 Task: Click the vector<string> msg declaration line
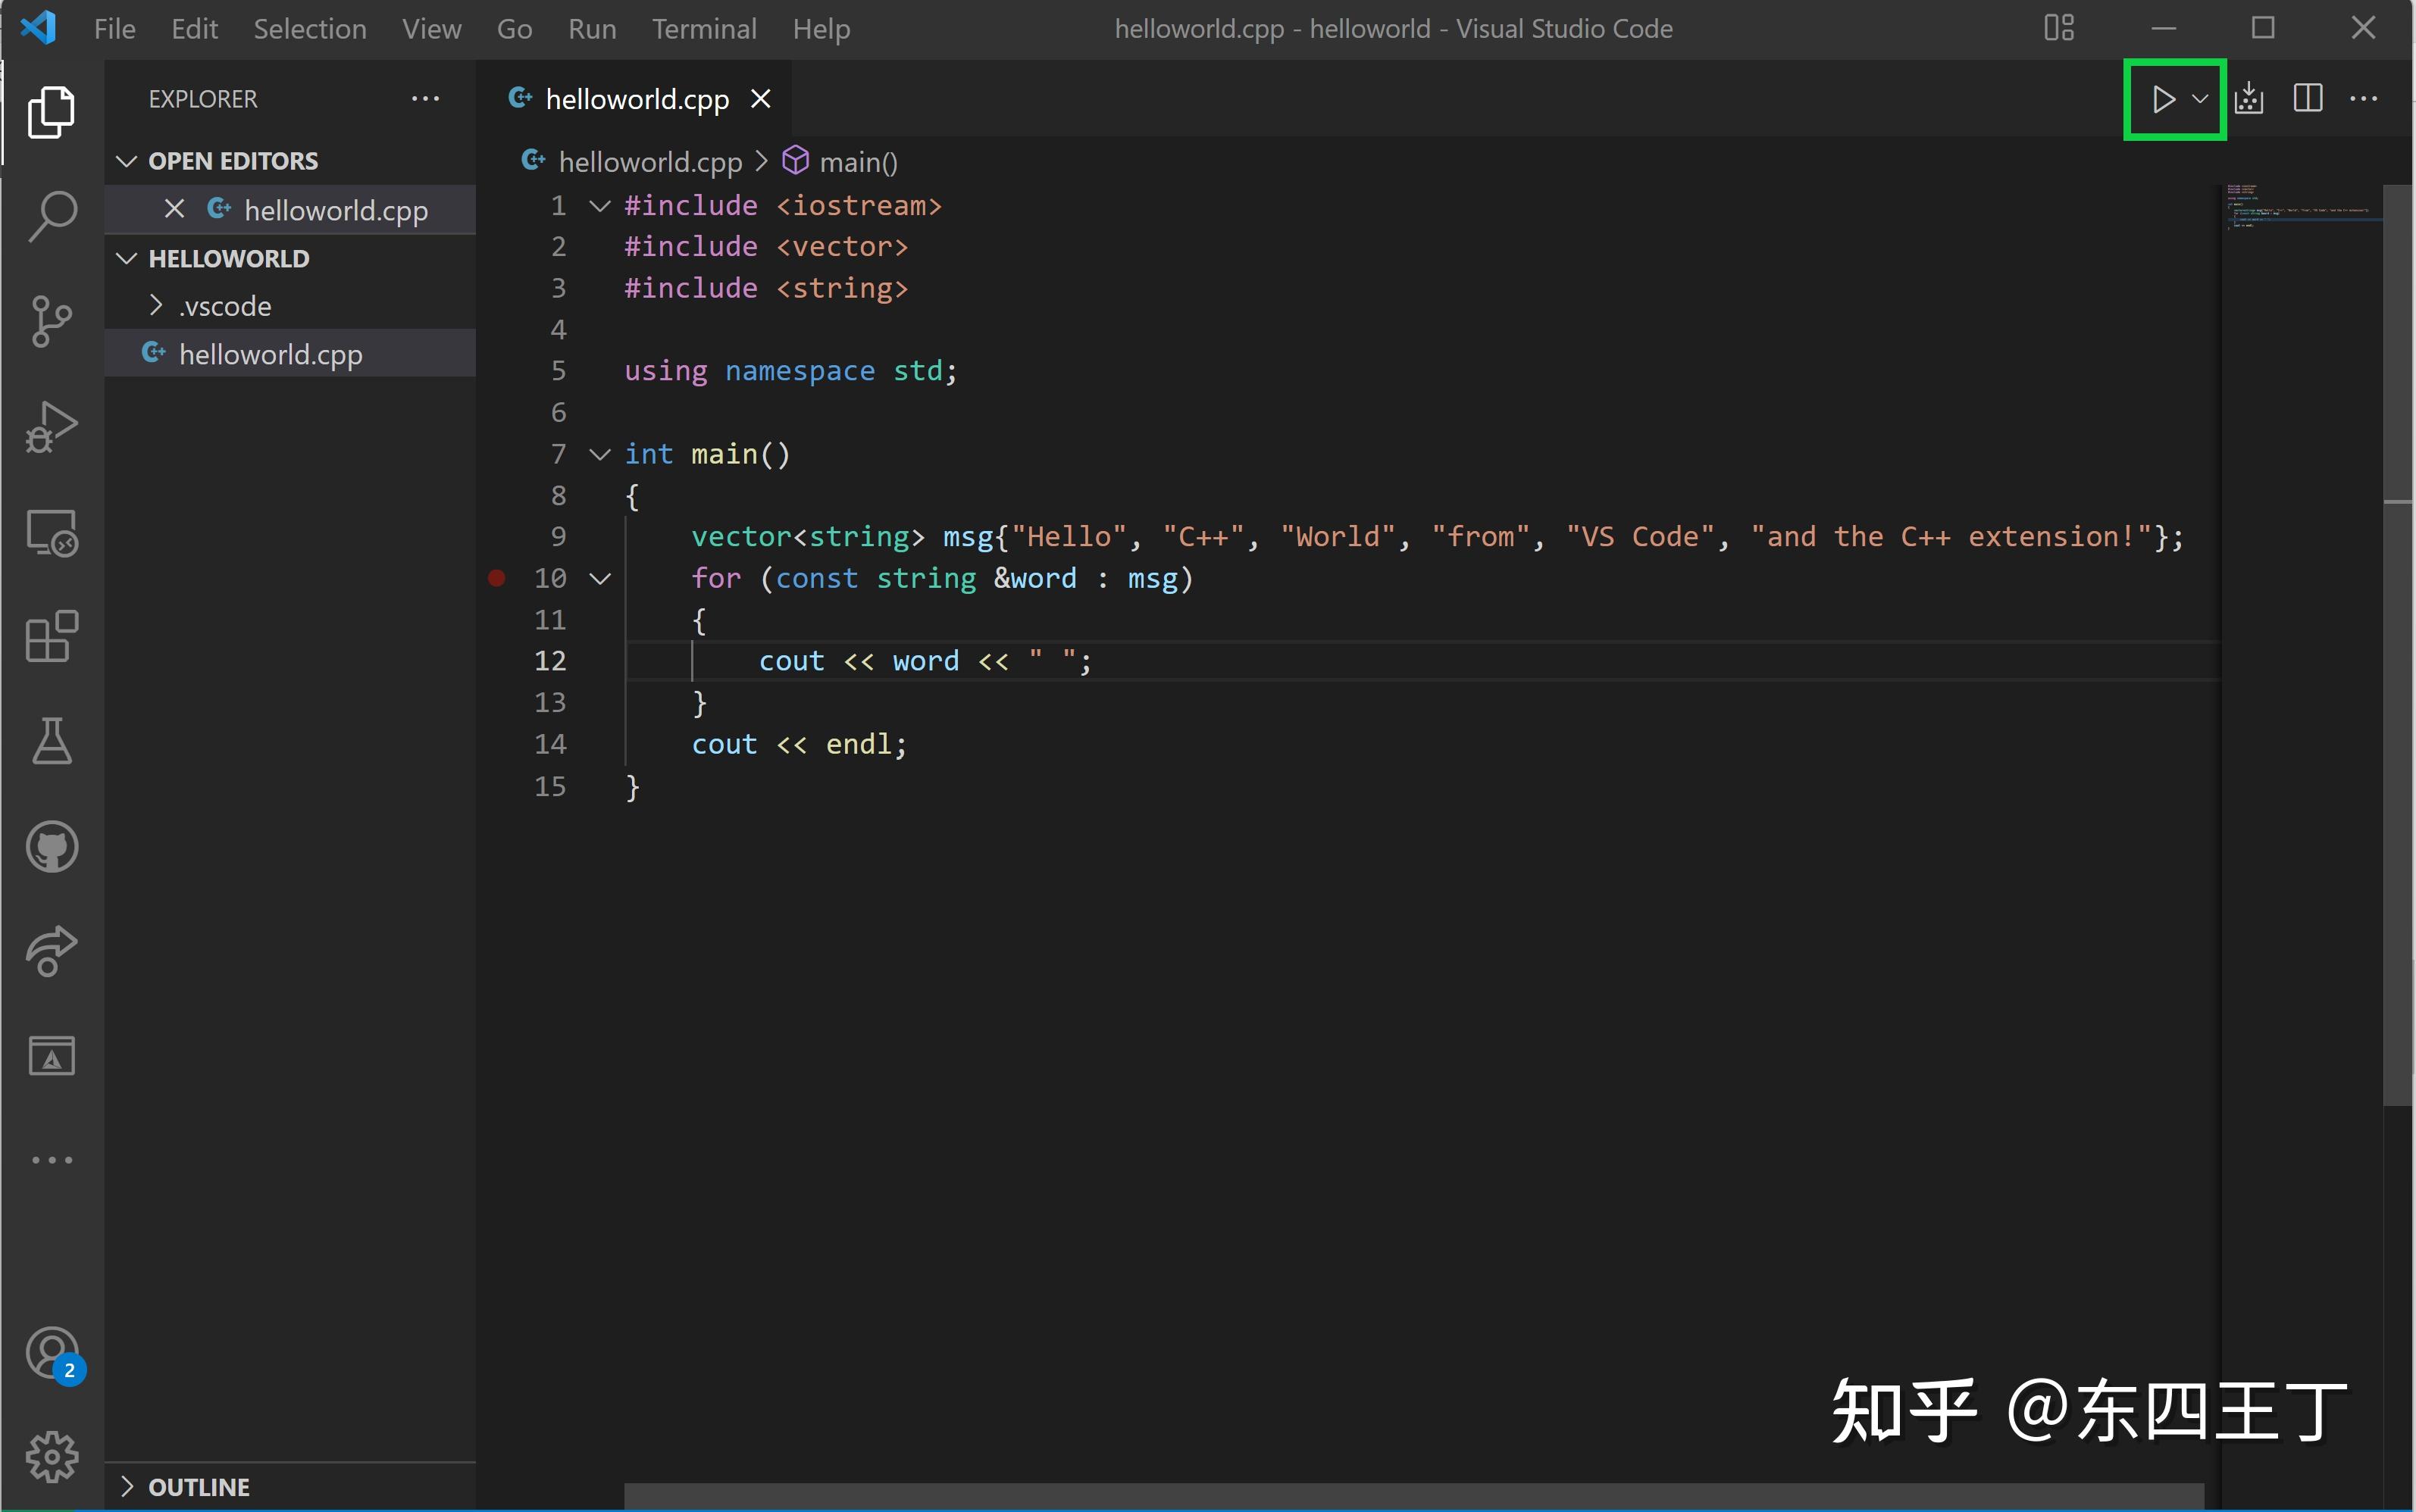[x=1438, y=537]
